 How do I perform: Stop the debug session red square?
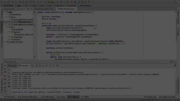coord(5,72)
